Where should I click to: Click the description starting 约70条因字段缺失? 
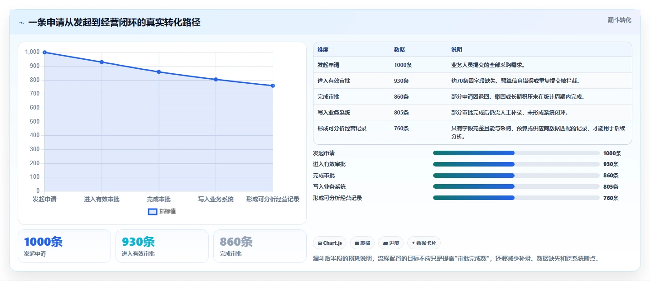(515, 81)
